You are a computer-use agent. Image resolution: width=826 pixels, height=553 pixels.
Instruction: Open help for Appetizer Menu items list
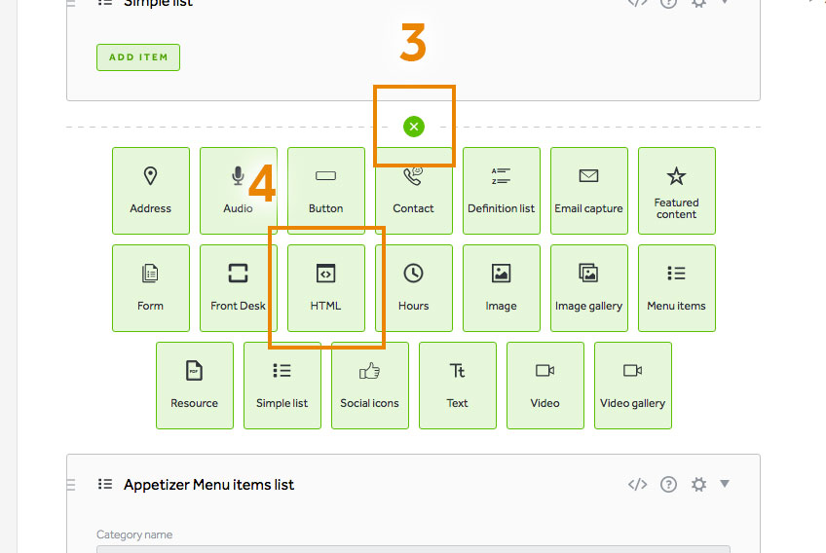point(668,485)
